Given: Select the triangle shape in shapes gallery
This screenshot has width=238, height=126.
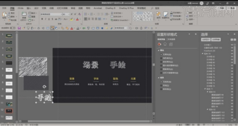Looking at the screenshot, I should point(141,16).
